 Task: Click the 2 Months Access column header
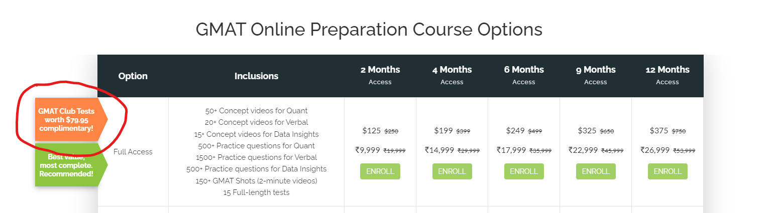380,75
